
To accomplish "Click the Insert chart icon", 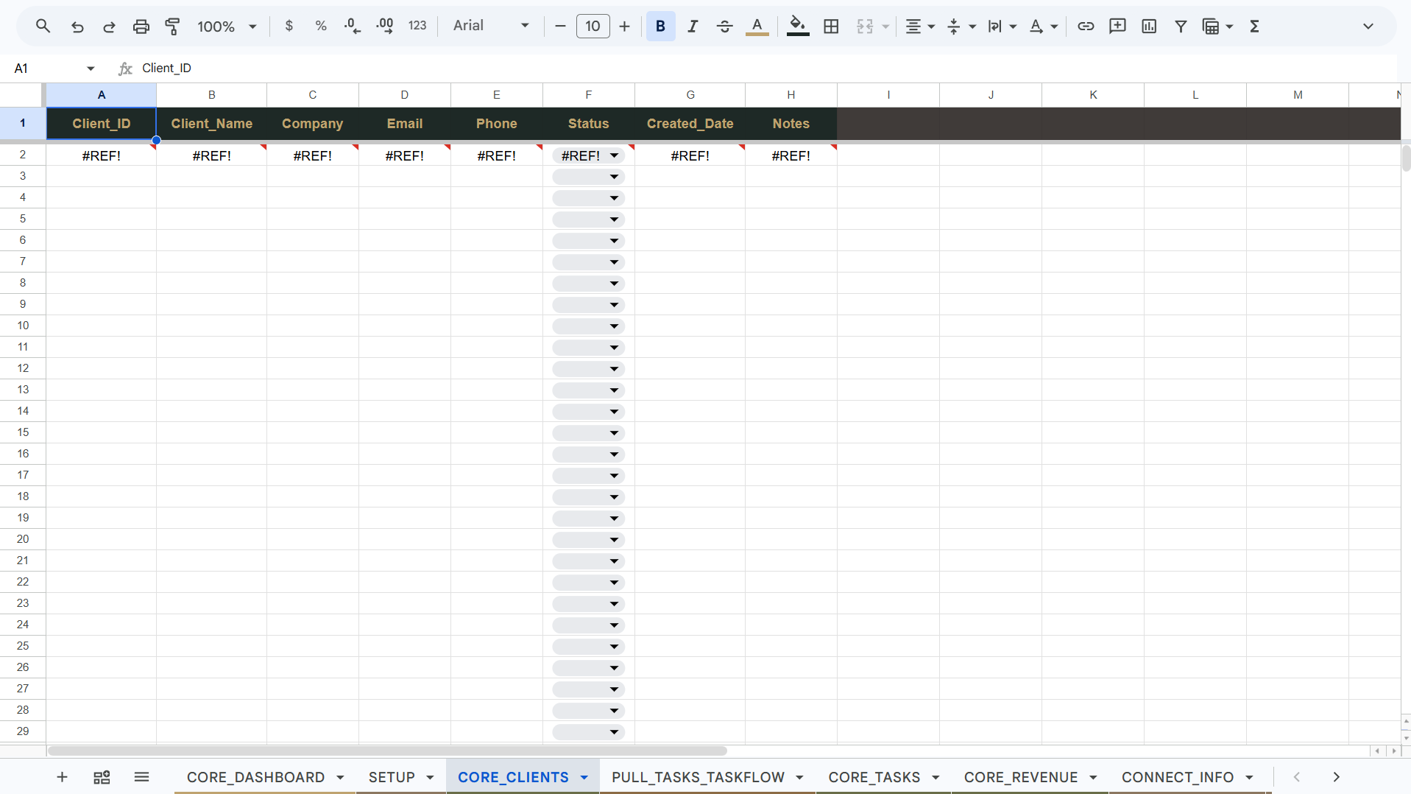I will [1149, 27].
